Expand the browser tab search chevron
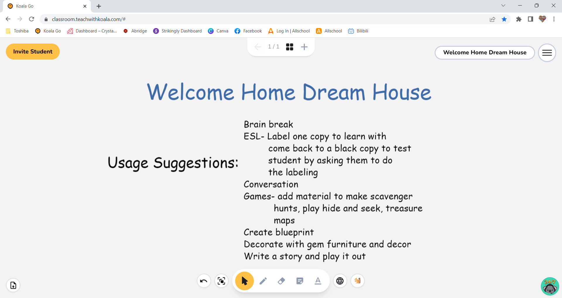Image resolution: width=562 pixels, height=298 pixels. point(503,5)
